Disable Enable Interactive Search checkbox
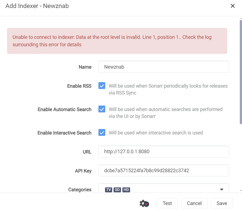This screenshot has width=242, height=213. pos(102,133)
